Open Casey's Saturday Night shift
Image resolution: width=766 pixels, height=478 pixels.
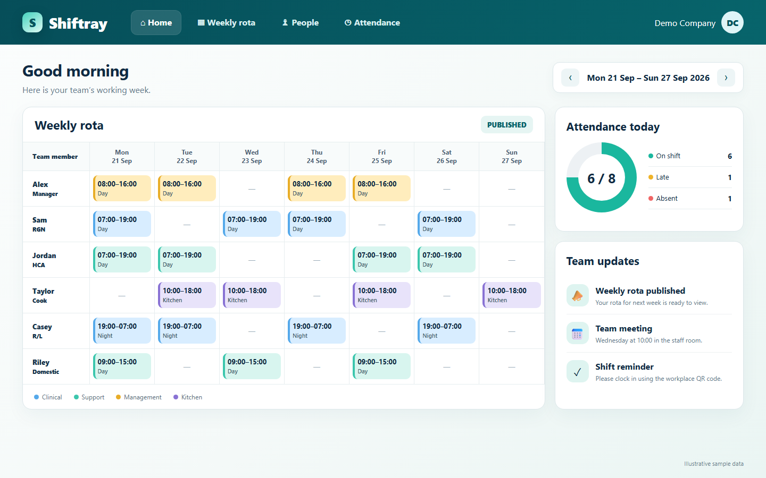click(446, 331)
